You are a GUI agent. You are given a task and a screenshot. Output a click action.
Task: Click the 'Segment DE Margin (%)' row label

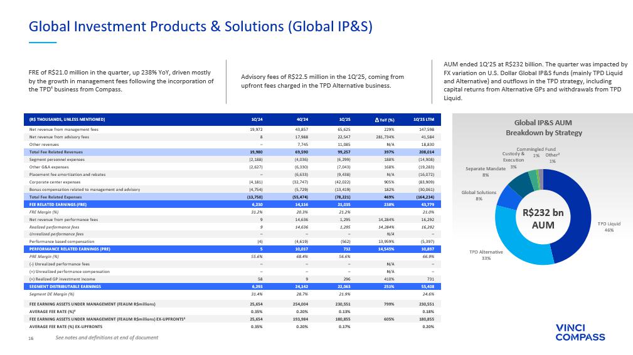coord(51,294)
